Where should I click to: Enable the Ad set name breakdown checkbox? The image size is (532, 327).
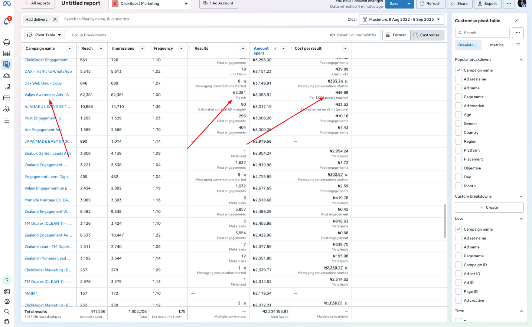458,79
